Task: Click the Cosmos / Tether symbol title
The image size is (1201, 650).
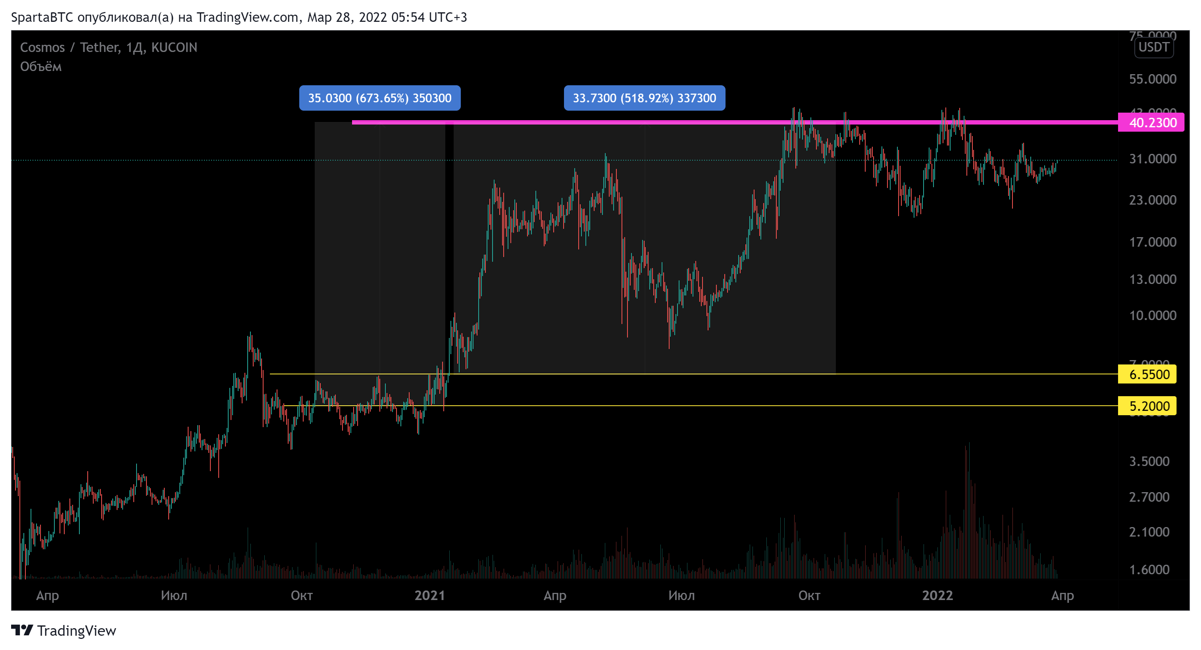Action: point(109,48)
